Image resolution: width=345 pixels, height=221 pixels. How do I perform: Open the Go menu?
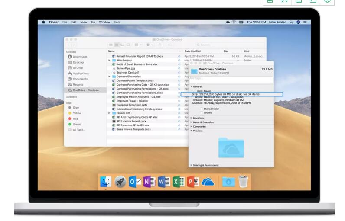(x=93, y=22)
